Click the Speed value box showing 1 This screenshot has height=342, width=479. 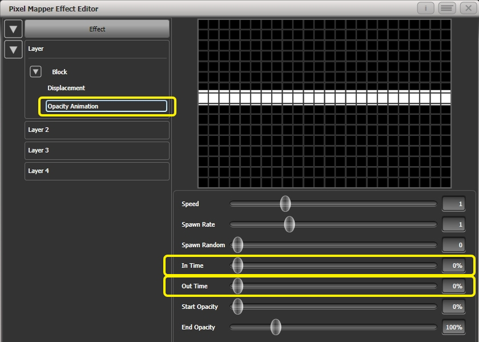453,203
